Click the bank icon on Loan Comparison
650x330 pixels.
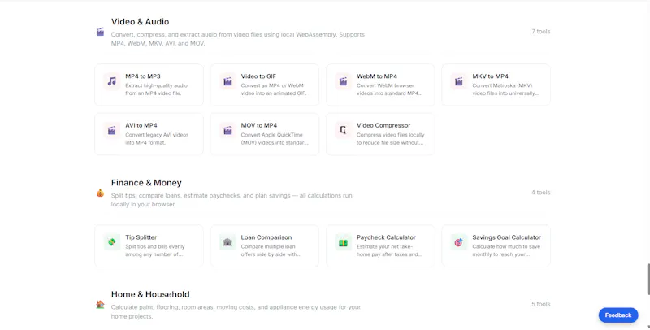click(x=227, y=242)
